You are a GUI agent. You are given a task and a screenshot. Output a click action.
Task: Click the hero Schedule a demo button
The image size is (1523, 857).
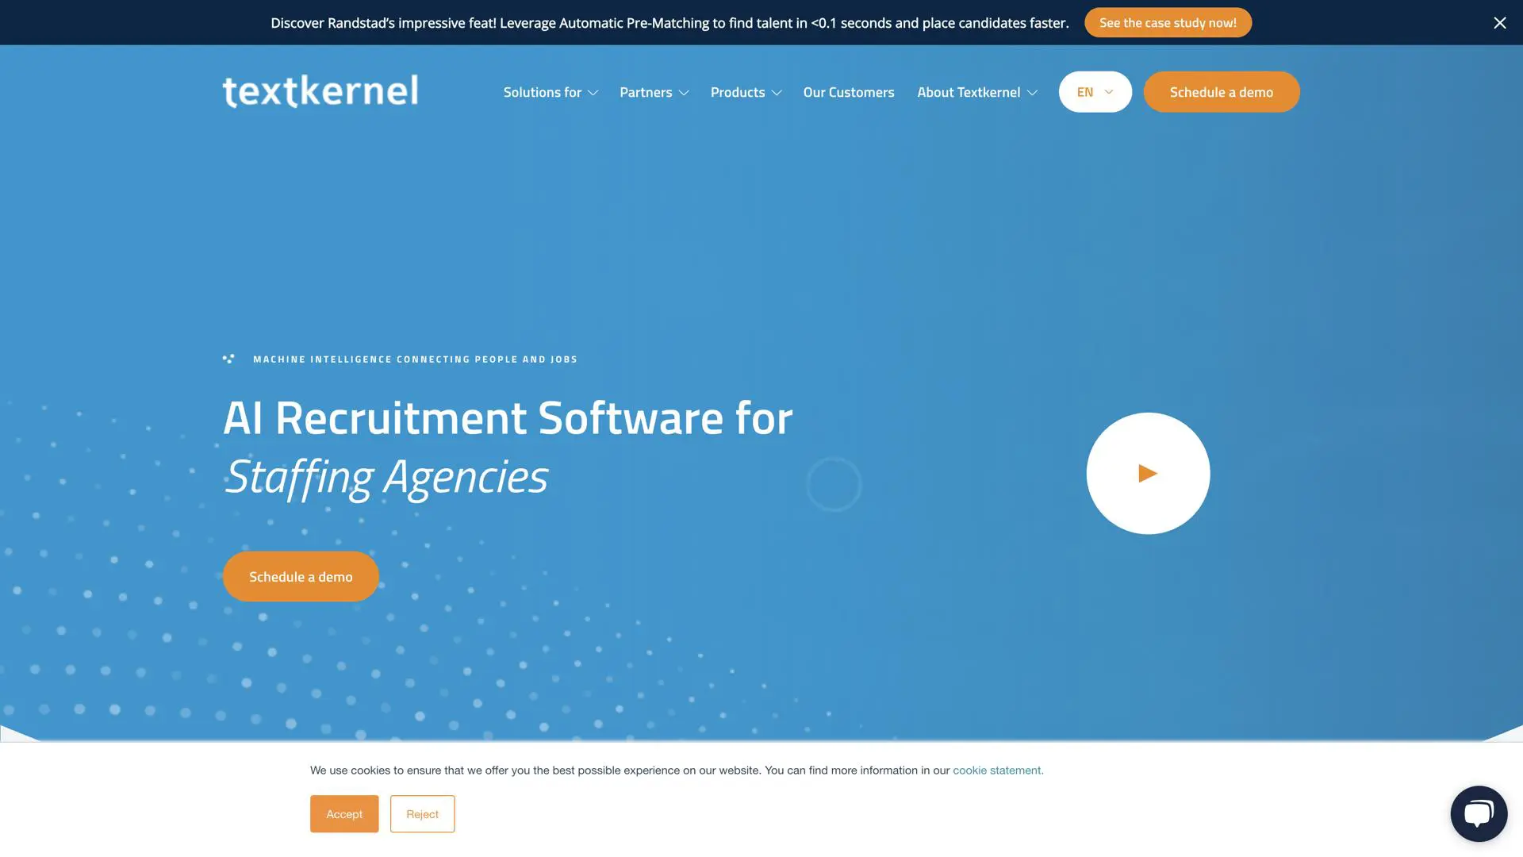(x=301, y=577)
